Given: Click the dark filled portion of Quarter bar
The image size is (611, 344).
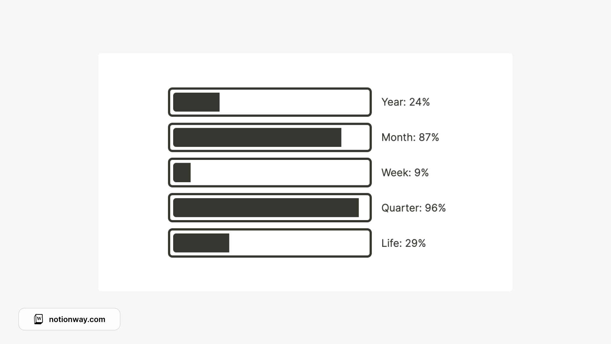Looking at the screenshot, I should tap(266, 208).
